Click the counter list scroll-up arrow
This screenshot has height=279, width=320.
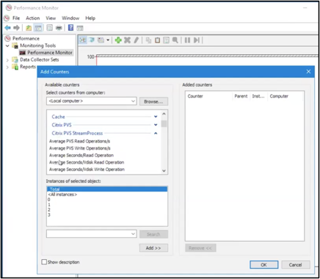coord(164,114)
